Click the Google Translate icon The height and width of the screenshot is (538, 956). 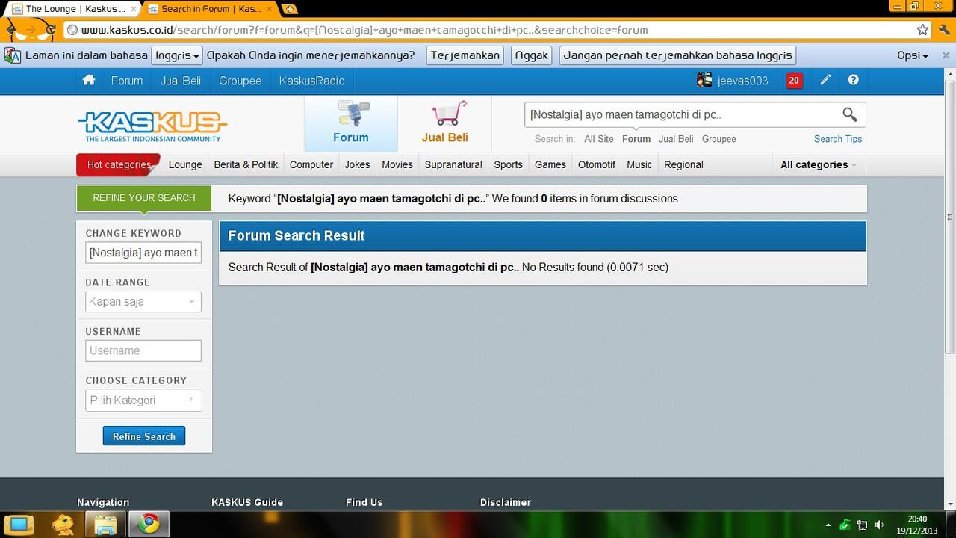click(x=12, y=55)
